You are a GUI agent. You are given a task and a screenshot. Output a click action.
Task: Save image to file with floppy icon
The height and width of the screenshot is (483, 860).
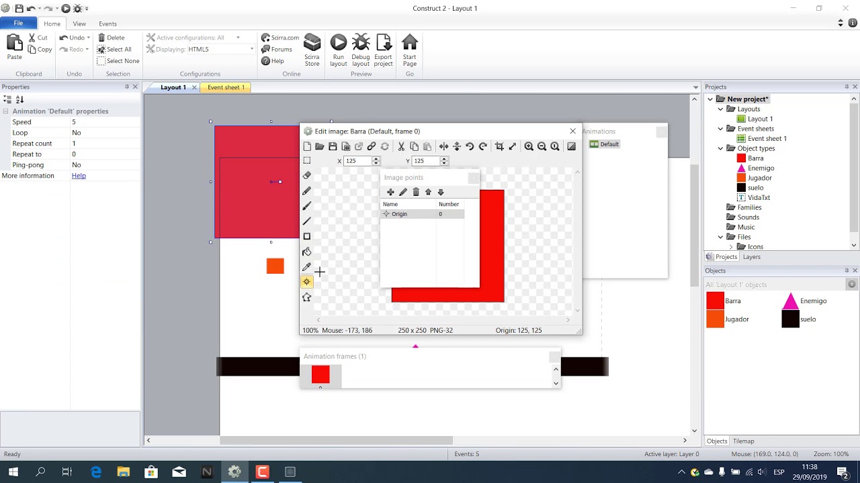[x=333, y=146]
